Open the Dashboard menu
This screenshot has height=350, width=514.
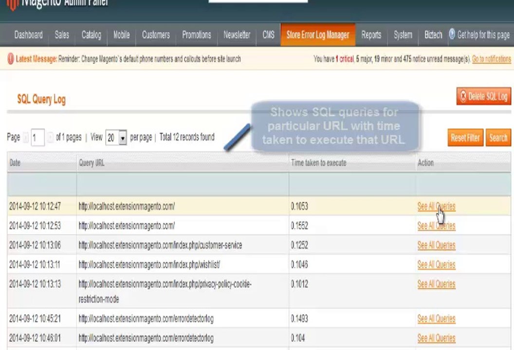pyautogui.click(x=29, y=35)
